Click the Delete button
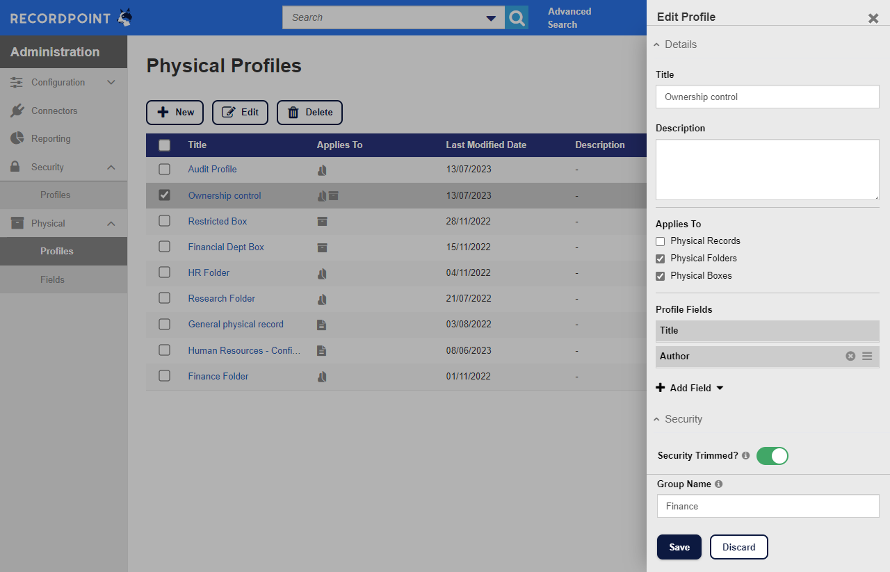 [x=309, y=112]
